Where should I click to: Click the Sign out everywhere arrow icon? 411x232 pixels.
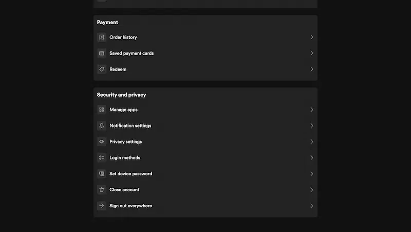click(102, 206)
